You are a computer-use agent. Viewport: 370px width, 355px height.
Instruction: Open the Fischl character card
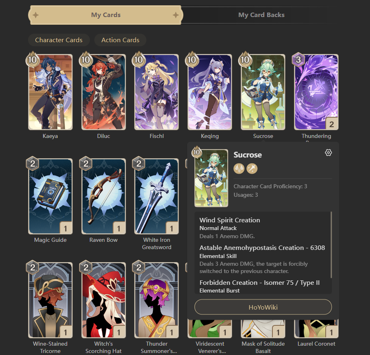click(157, 92)
